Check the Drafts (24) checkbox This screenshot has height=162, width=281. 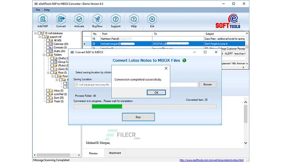coord(48,51)
